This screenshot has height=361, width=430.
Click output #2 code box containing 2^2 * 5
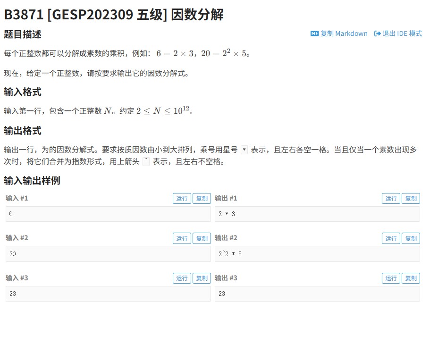(317, 254)
